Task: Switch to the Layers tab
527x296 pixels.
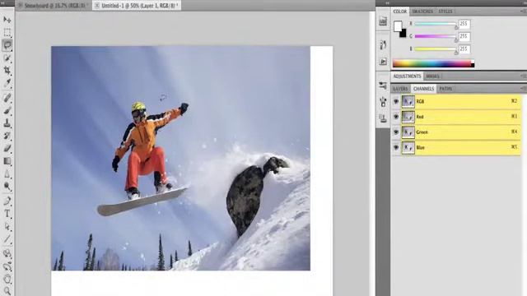Action: click(x=401, y=89)
